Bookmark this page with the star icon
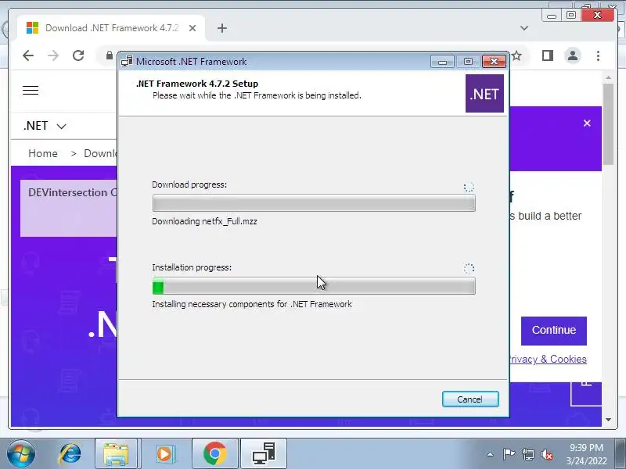Screen dimensions: 626x469 [516, 55]
